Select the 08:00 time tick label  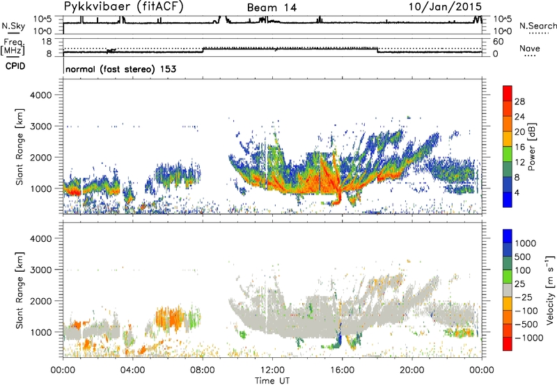point(203,370)
